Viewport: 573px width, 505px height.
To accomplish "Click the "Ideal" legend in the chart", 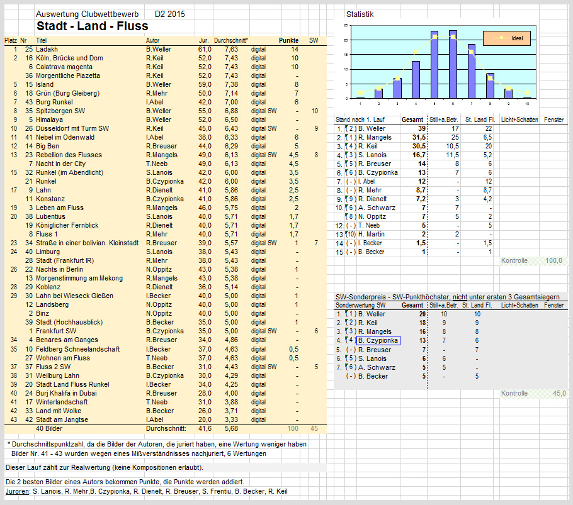I will pyautogui.click(x=507, y=38).
